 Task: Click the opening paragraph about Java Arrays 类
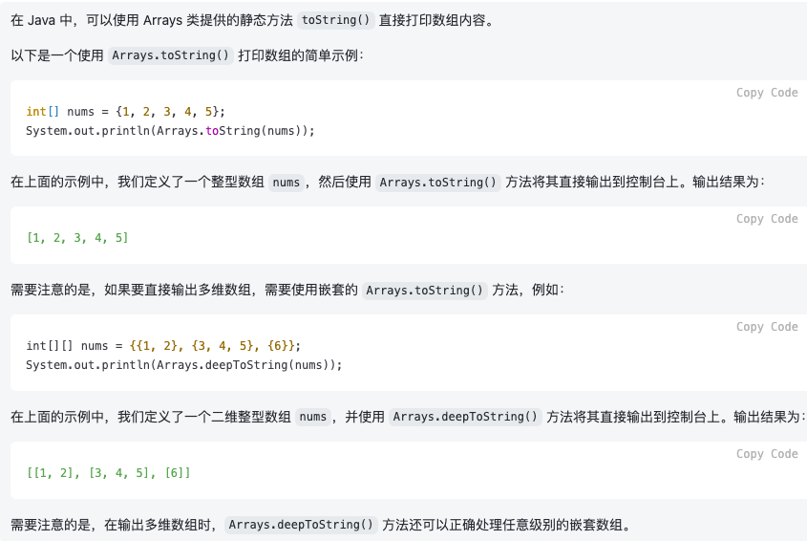252,20
